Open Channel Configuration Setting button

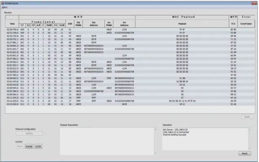[x=29, y=133]
